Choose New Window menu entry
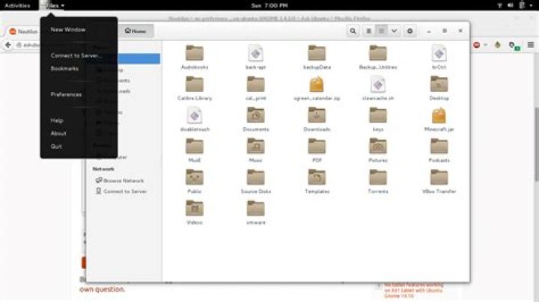The width and height of the screenshot is (539, 302). 68,29
